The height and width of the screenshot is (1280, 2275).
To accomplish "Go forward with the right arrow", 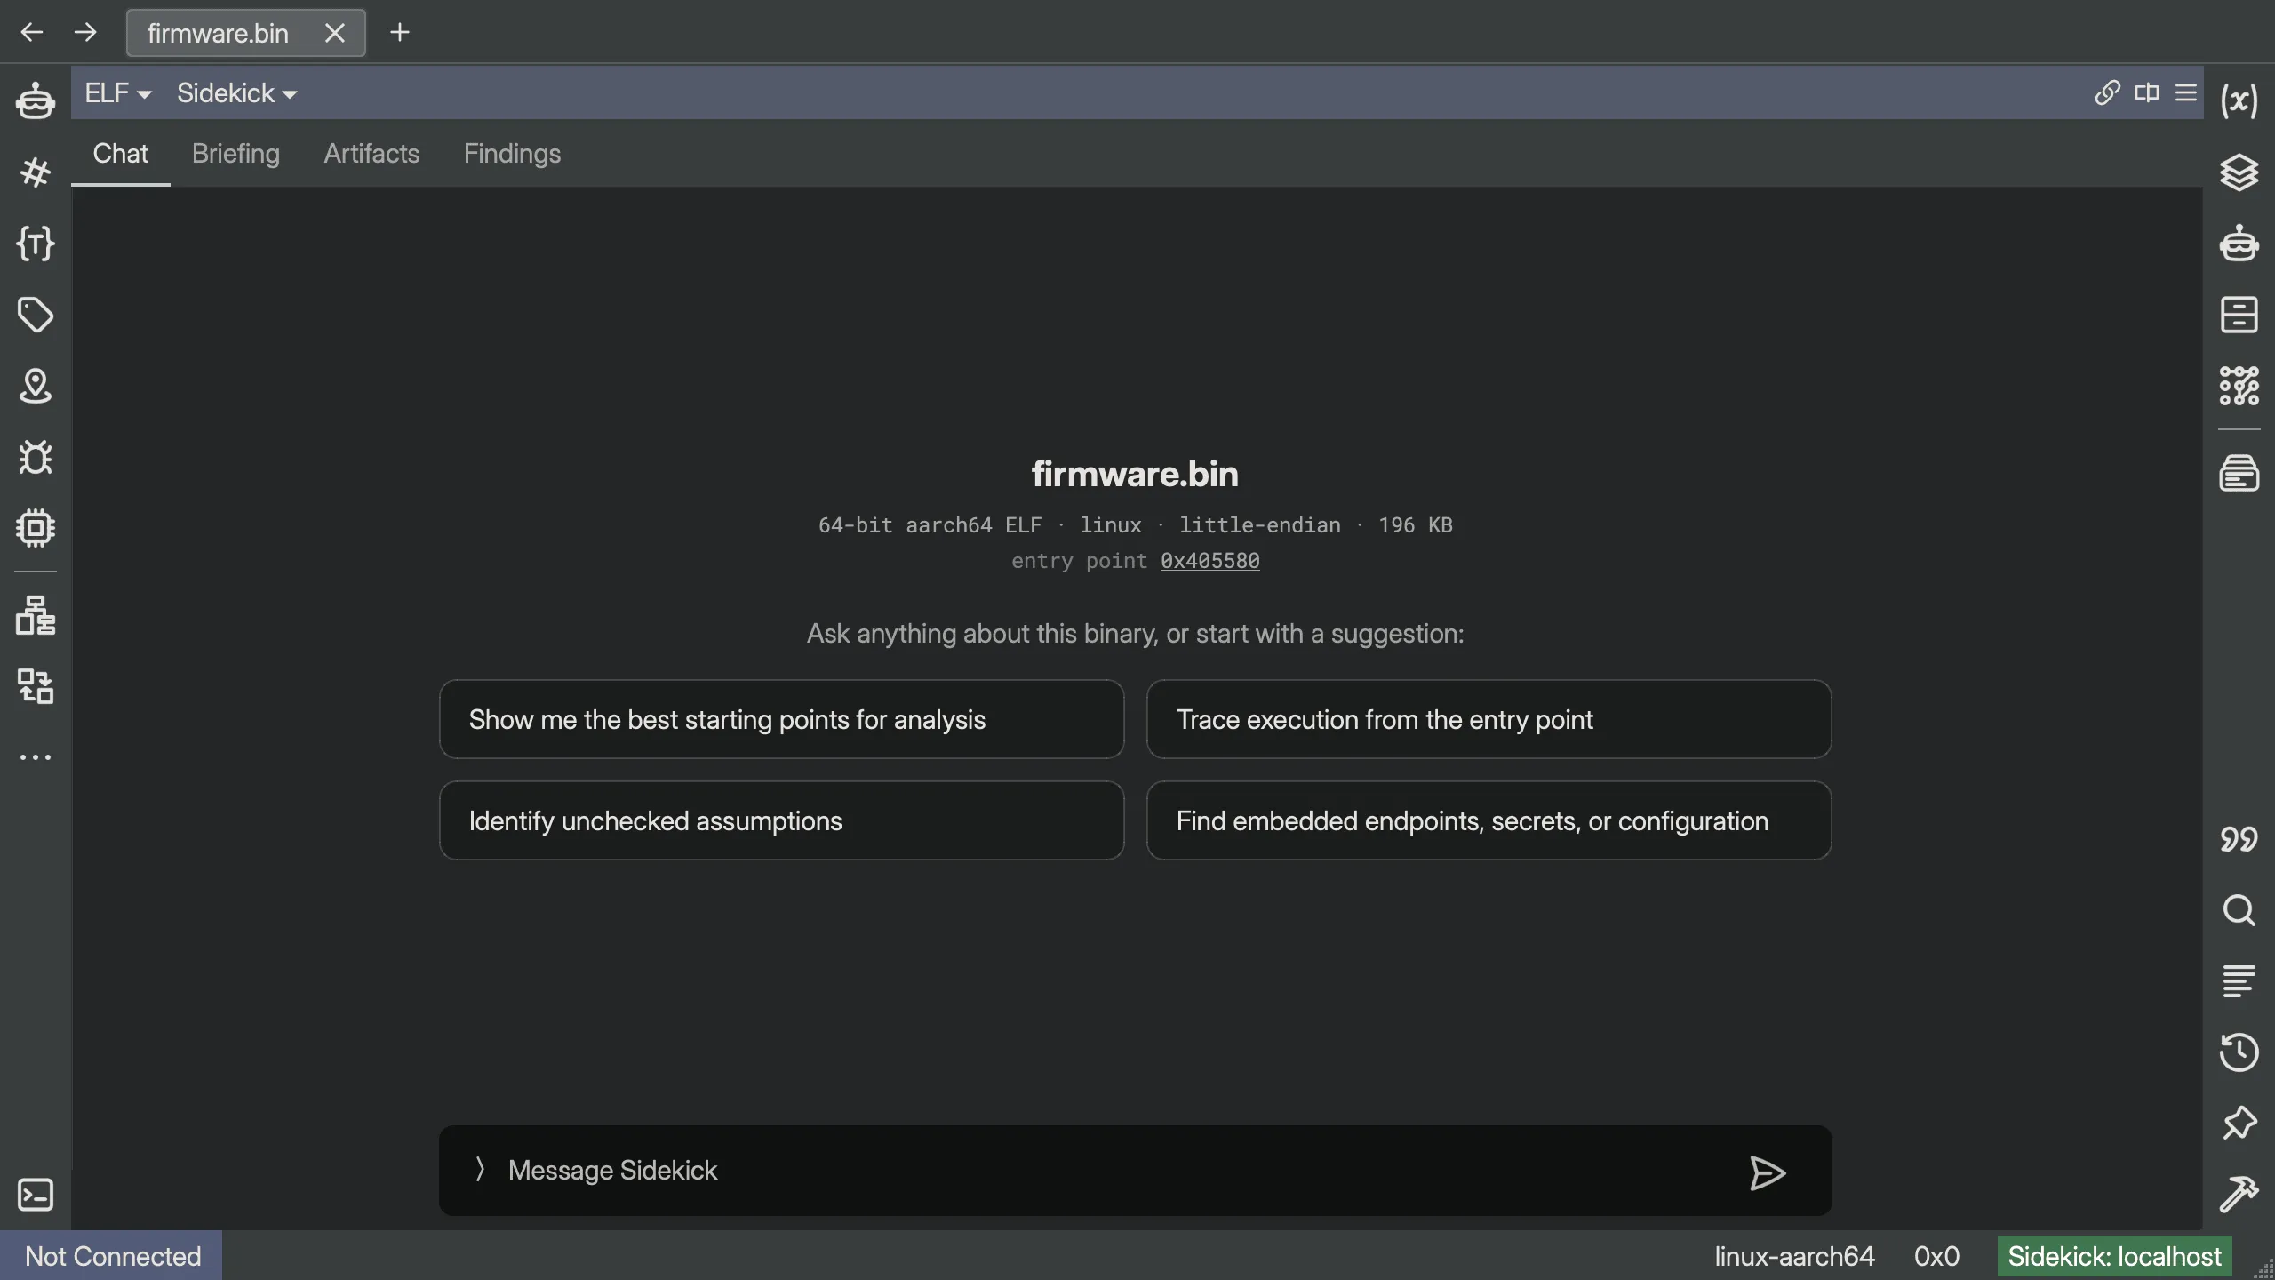I will pos(85,33).
